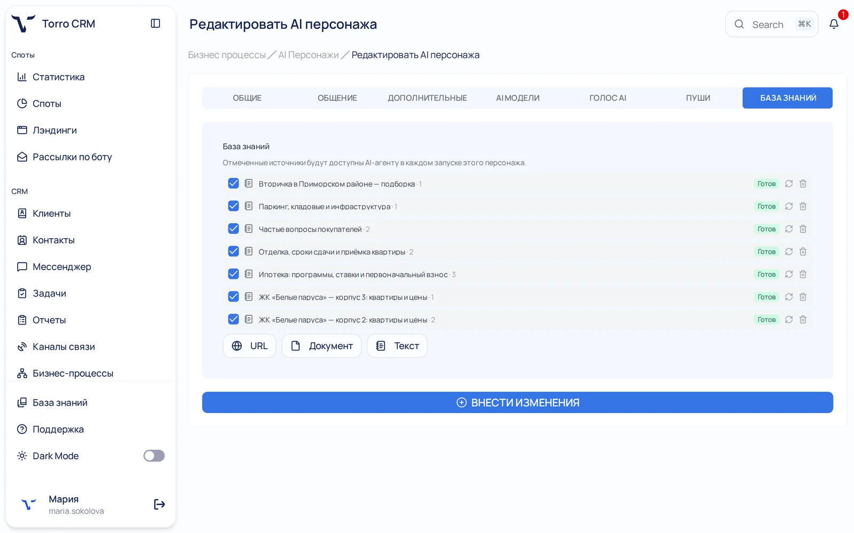Viewport: 854px width, 533px height.
Task: Delete the Паркинг, кладовые source
Action: pyautogui.click(x=803, y=206)
